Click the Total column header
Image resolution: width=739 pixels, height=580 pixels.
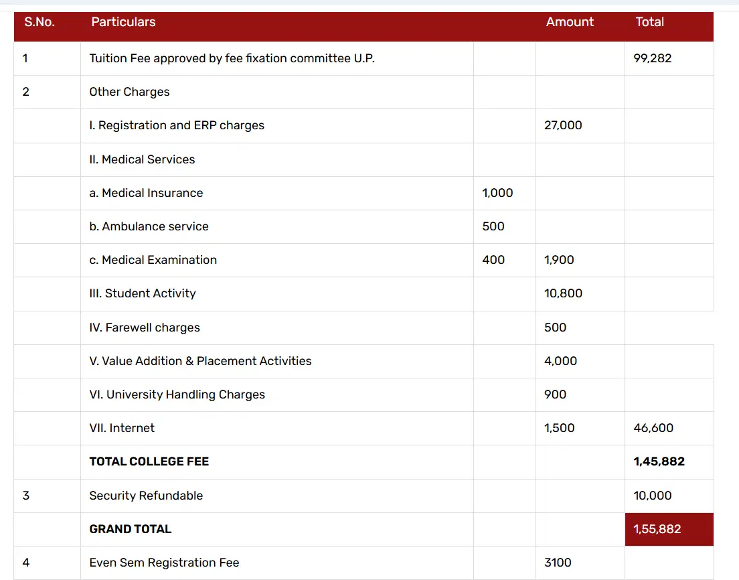649,22
